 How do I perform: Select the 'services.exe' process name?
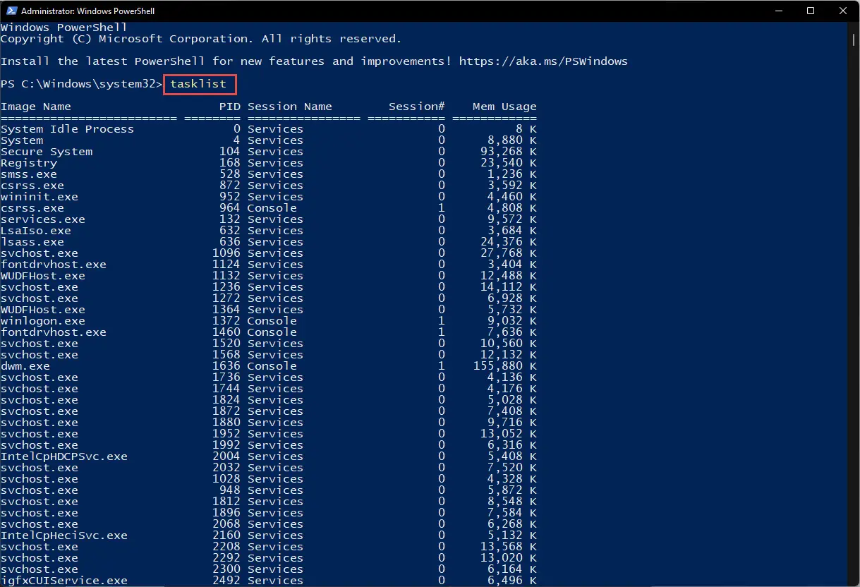pyautogui.click(x=43, y=219)
